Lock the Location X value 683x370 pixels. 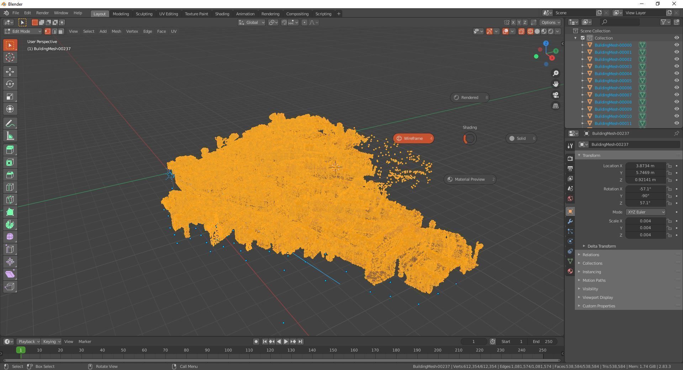[669, 166]
